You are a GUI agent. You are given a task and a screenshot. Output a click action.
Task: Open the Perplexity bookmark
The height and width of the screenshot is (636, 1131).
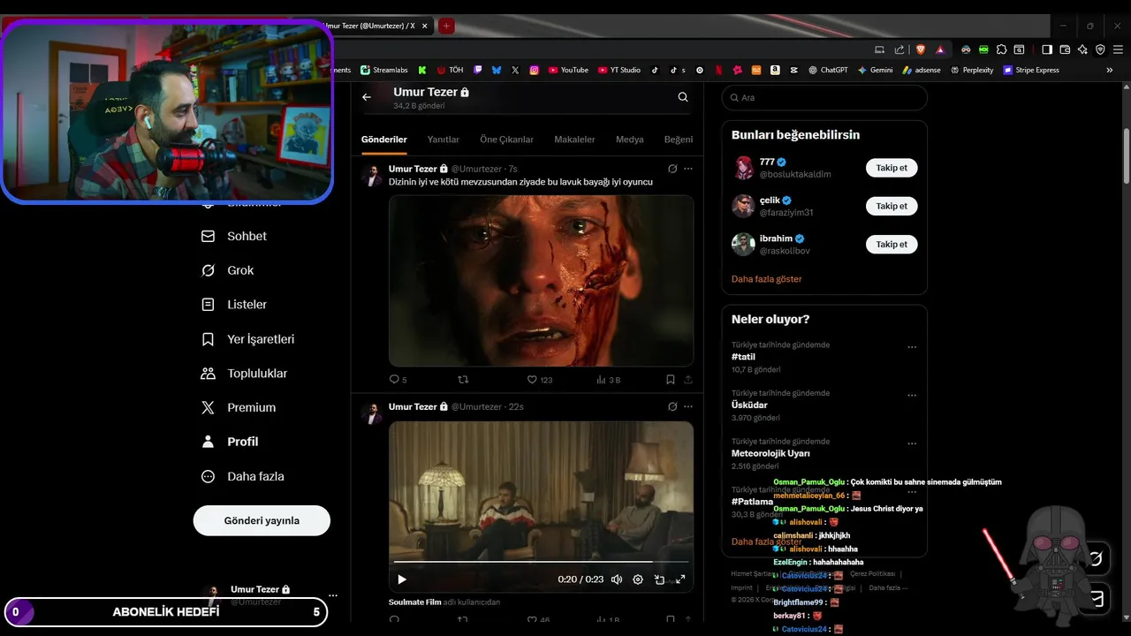pyautogui.click(x=972, y=70)
